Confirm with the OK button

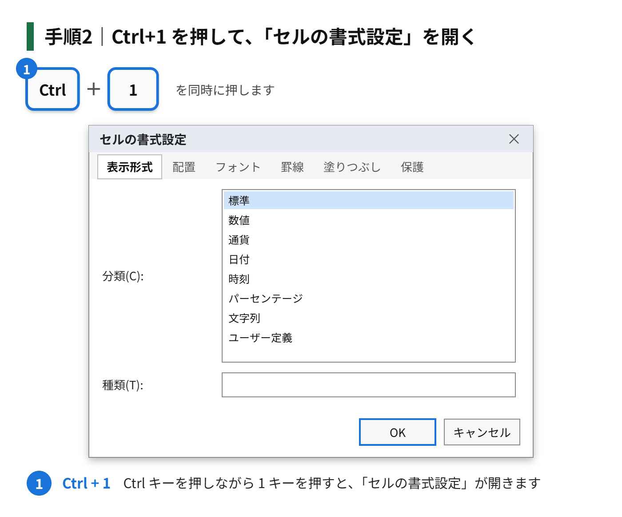point(398,432)
